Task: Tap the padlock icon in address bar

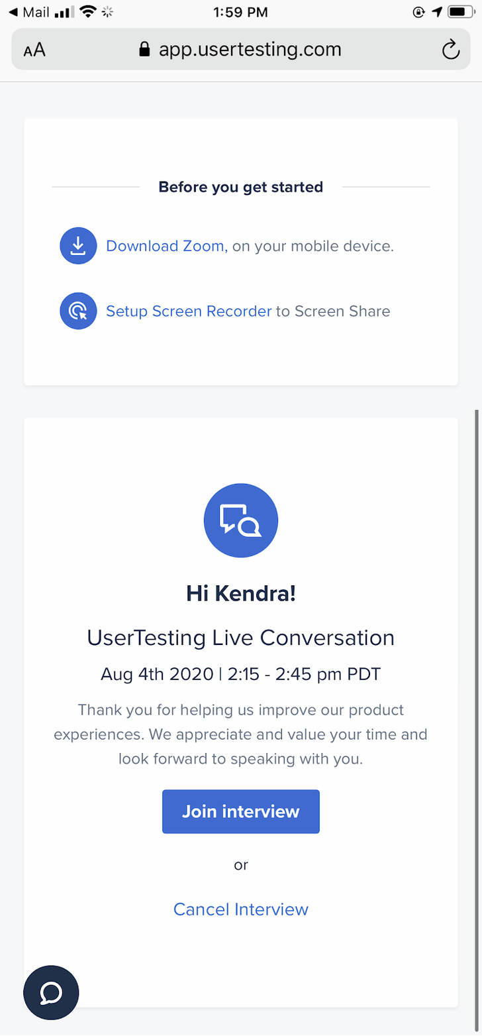Action: pyautogui.click(x=144, y=50)
